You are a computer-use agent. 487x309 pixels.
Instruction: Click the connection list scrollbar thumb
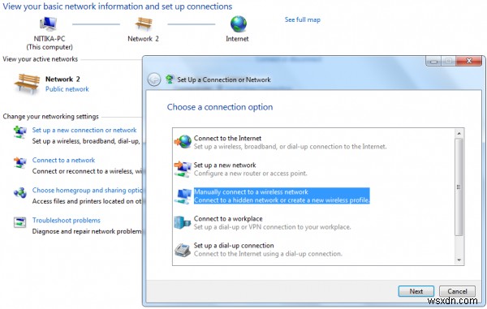[x=459, y=187]
